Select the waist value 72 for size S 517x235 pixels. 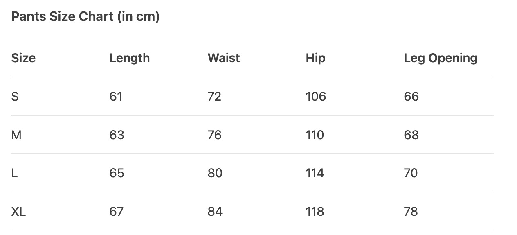click(x=214, y=97)
